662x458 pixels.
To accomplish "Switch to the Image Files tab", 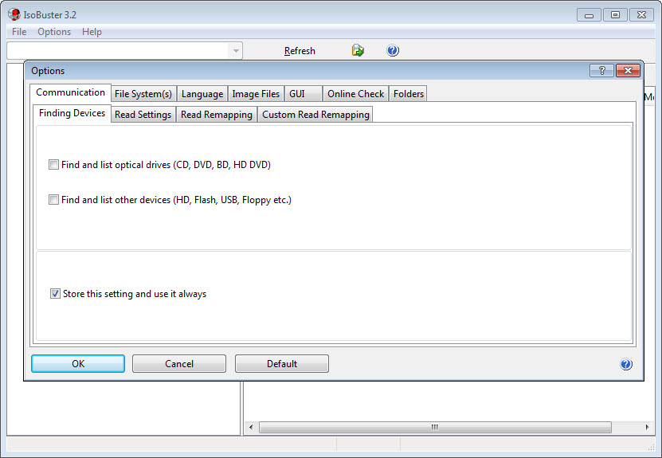I will (x=256, y=94).
